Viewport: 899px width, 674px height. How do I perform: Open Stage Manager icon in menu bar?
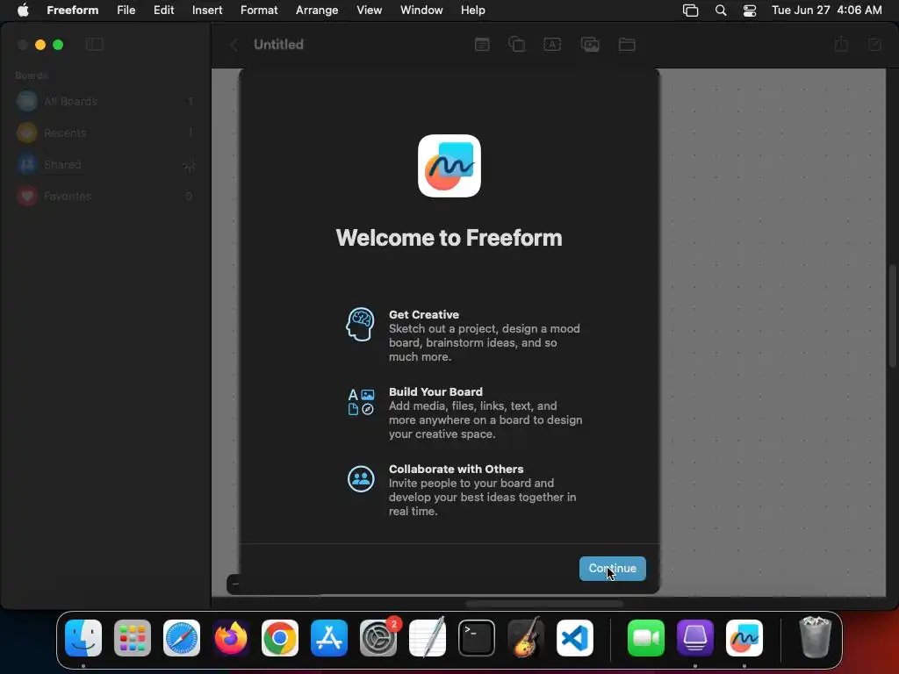tap(690, 11)
